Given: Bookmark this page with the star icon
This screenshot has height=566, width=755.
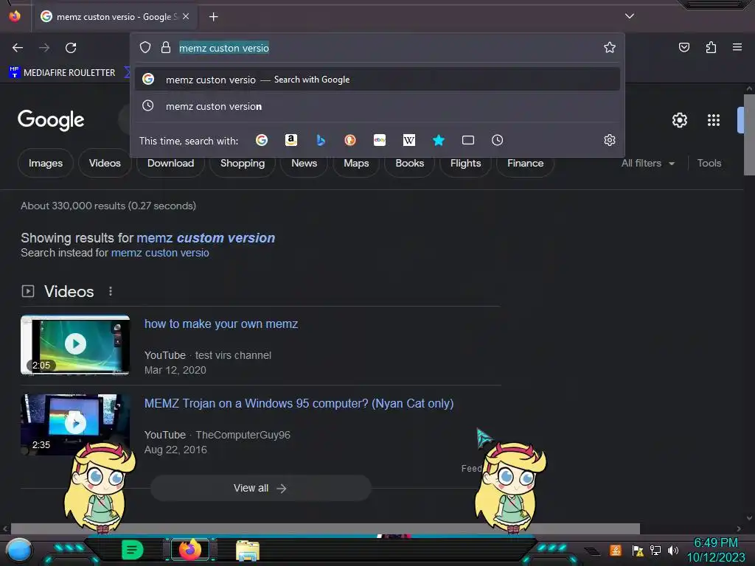Looking at the screenshot, I should 610,47.
